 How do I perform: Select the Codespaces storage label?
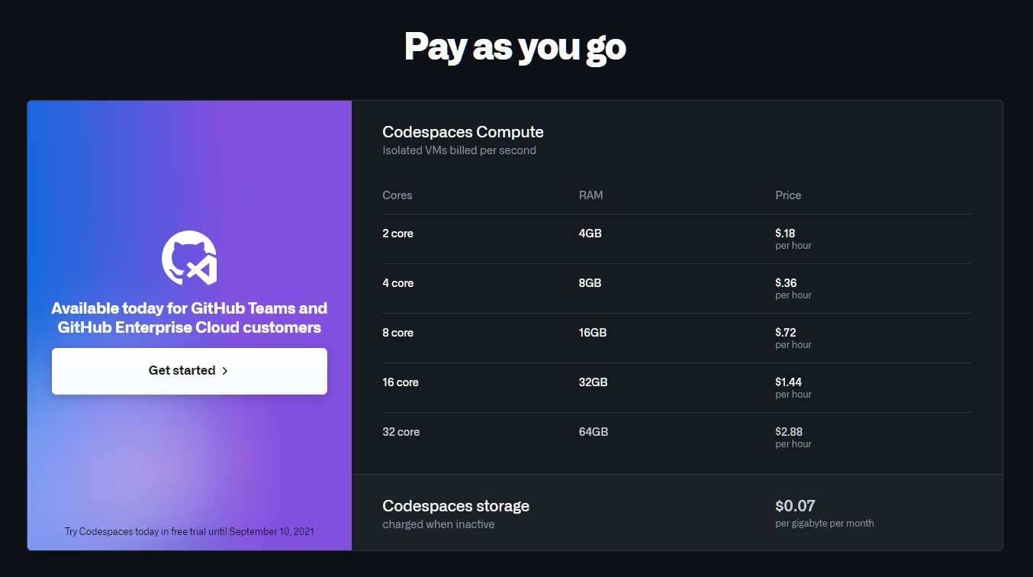click(x=455, y=505)
